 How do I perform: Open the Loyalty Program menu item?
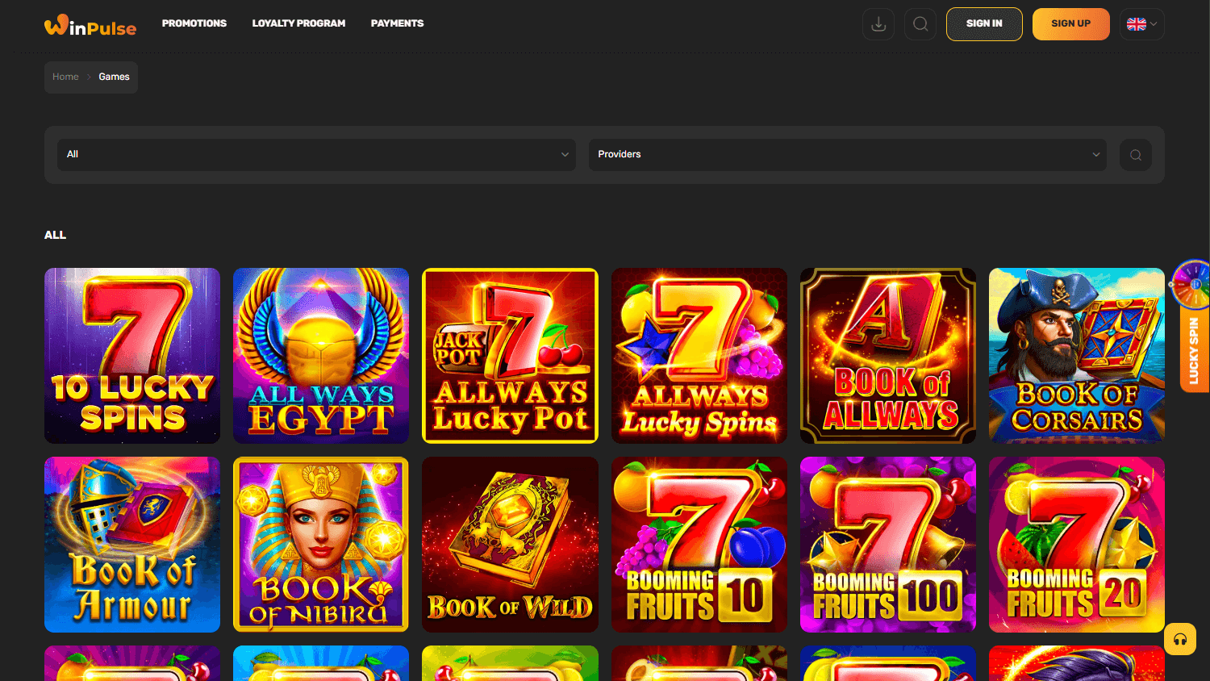tap(298, 23)
